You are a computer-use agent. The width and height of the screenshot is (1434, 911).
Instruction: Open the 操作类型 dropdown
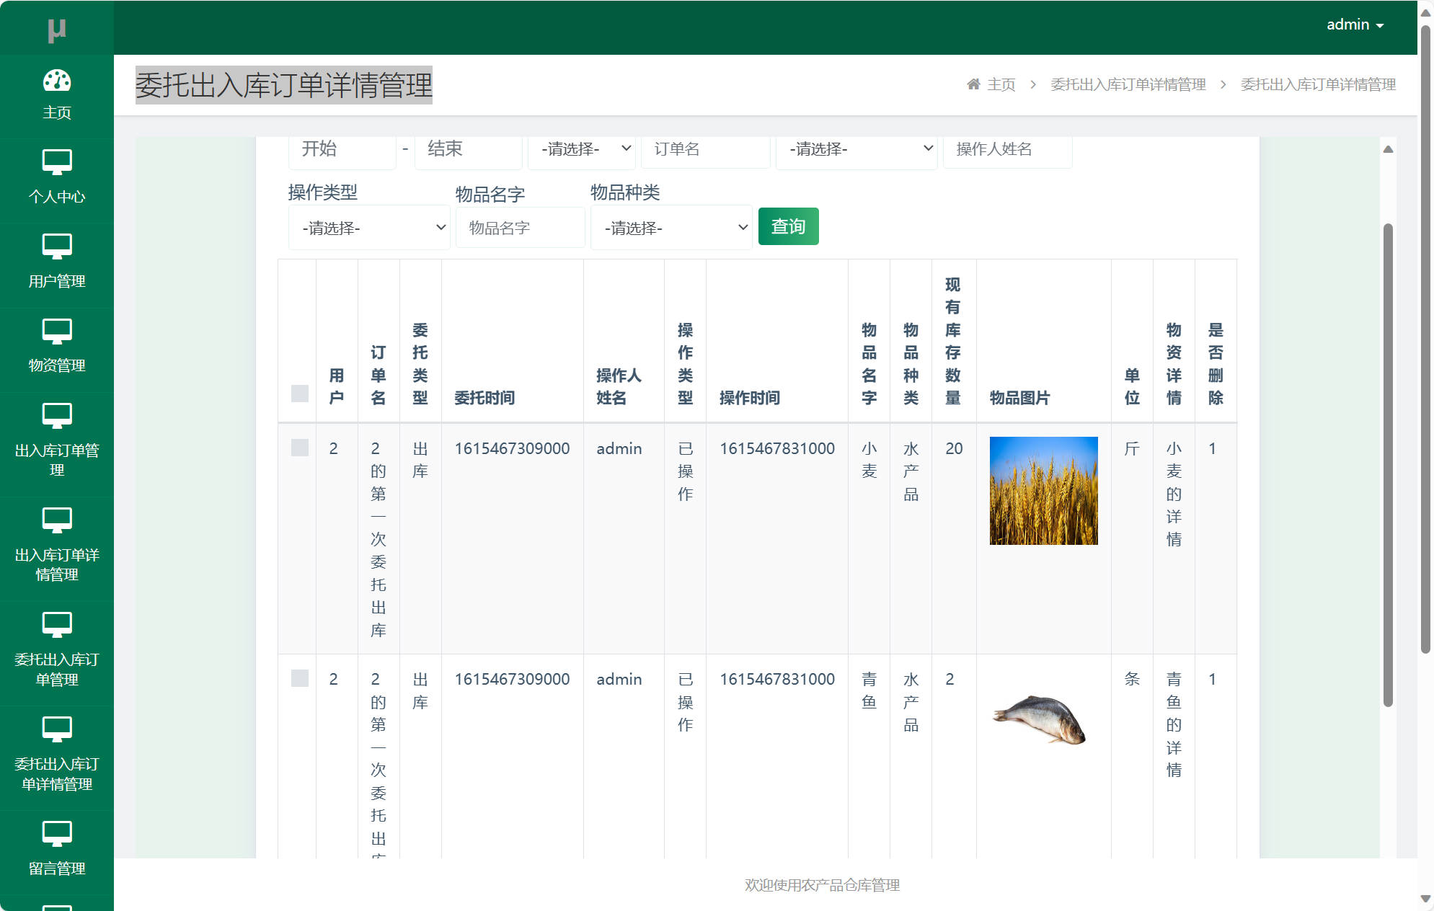pyautogui.click(x=369, y=227)
